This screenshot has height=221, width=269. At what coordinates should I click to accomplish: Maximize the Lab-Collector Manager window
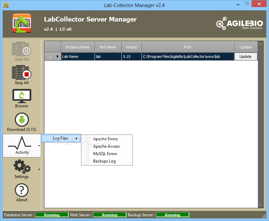coord(247,4)
